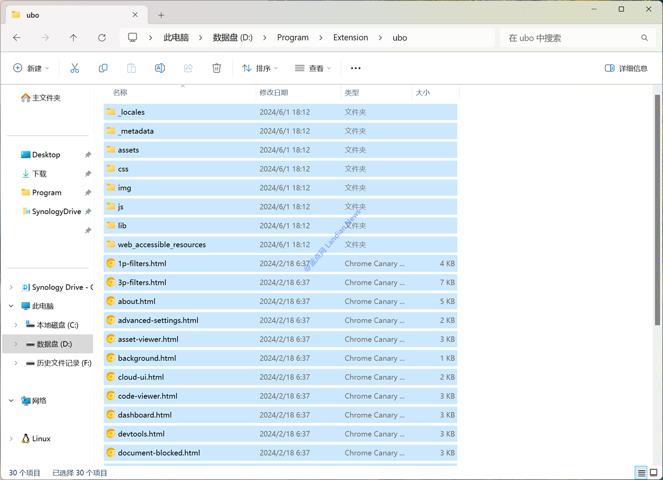
Task: Click the Chrome icon of dashboard.html
Action: pyautogui.click(x=110, y=415)
